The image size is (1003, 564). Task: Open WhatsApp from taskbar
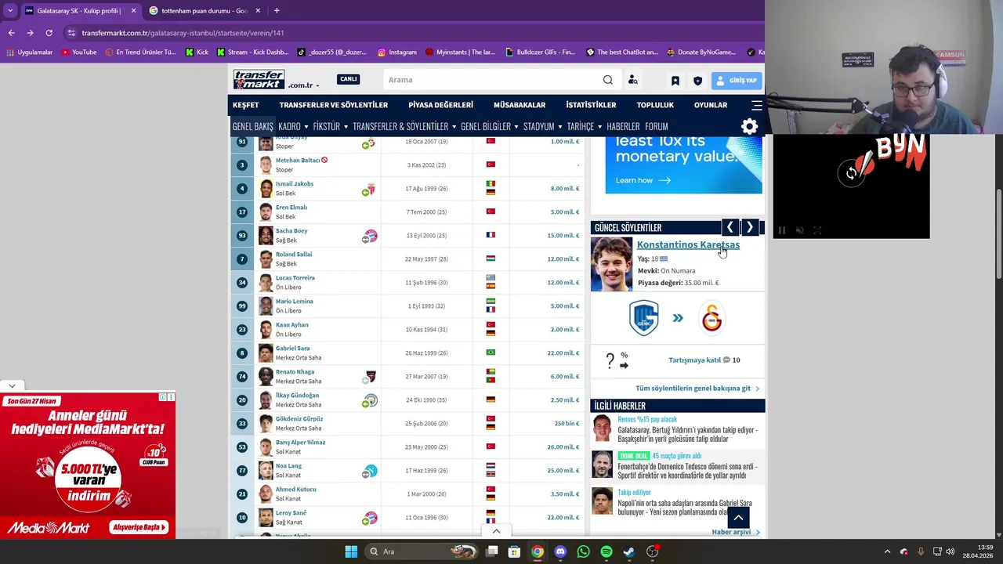(583, 551)
